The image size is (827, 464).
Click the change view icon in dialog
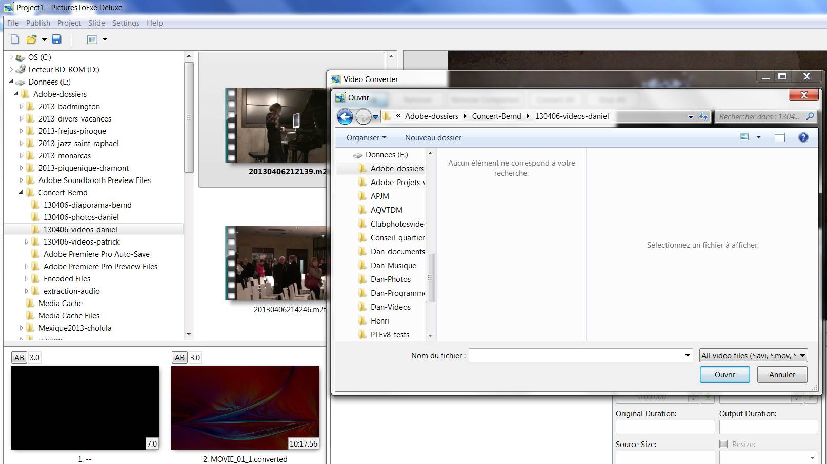(744, 137)
